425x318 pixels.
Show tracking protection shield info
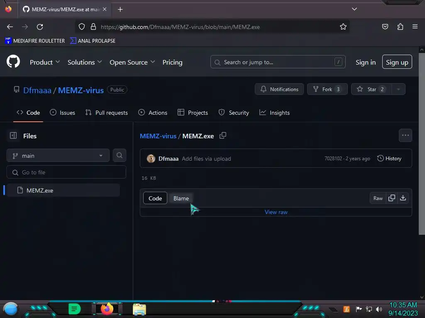point(82,27)
